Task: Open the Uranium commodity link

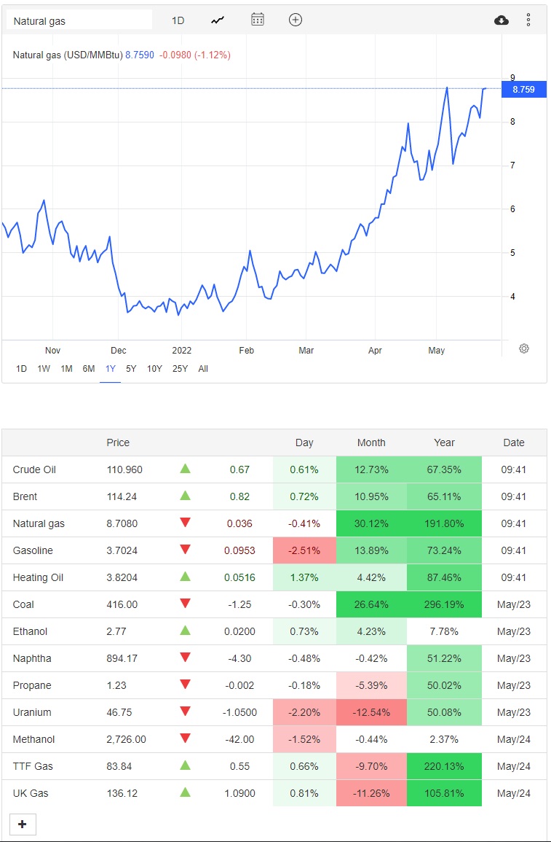Action: pyautogui.click(x=32, y=712)
